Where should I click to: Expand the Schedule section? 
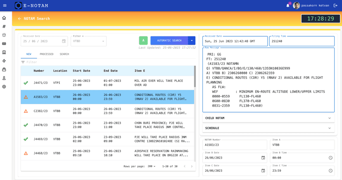268,128
